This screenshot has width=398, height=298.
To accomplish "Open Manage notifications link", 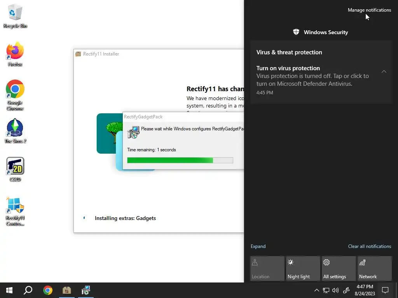I will click(x=369, y=10).
